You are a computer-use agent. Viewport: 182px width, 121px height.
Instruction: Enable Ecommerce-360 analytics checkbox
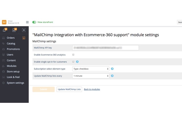click(x=73, y=55)
